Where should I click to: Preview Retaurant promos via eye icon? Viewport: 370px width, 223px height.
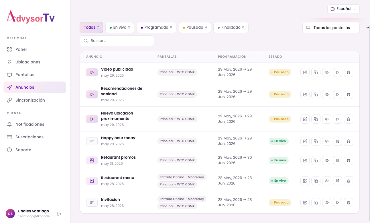coord(327,160)
